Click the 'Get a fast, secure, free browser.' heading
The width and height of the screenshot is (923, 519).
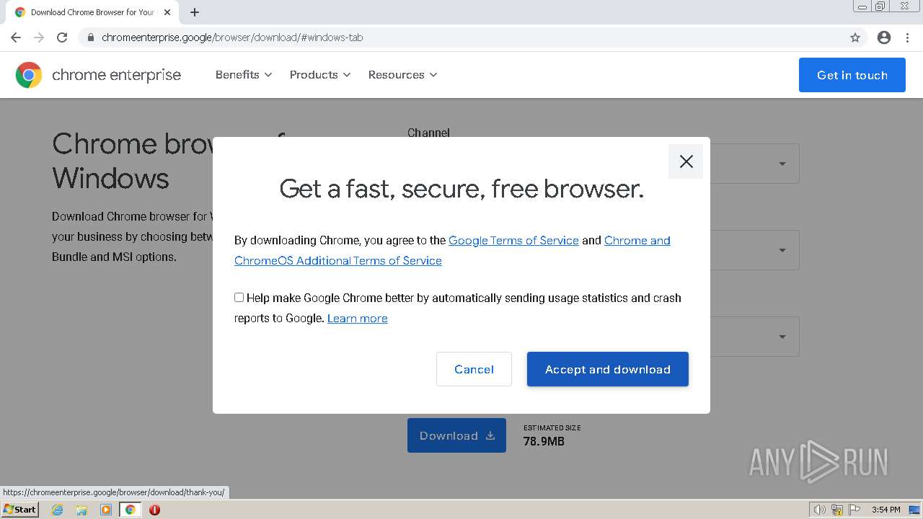[461, 189]
